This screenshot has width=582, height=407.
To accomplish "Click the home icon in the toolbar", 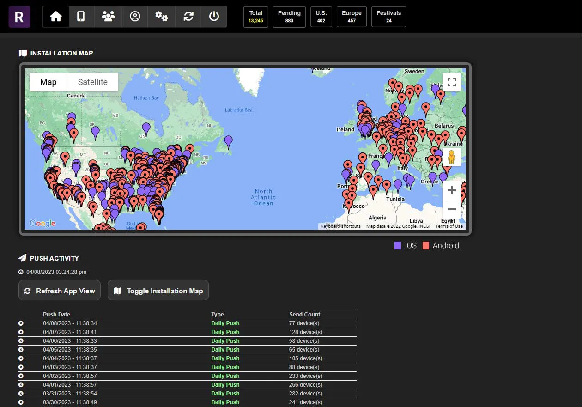I will pyautogui.click(x=56, y=17).
